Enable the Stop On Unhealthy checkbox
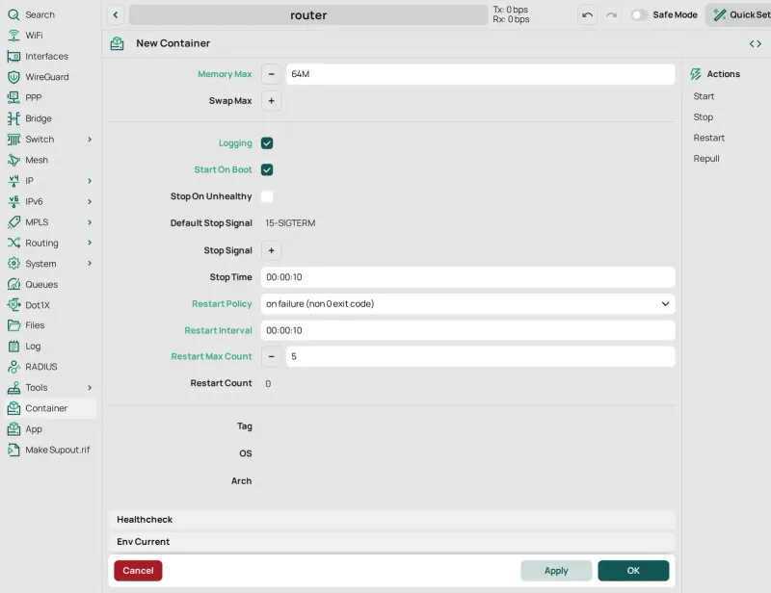Viewport: 771px width, 593px height. [267, 196]
